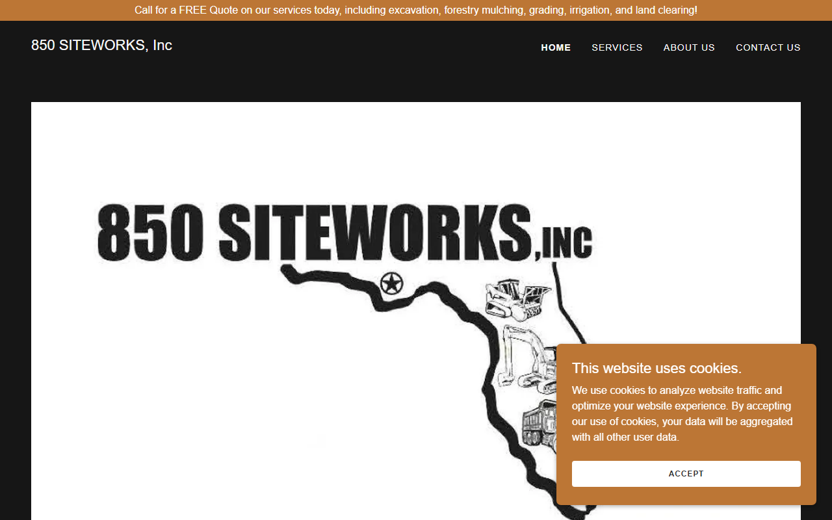Image resolution: width=832 pixels, height=520 pixels.
Task: Go to the Services page
Action: tap(617, 47)
